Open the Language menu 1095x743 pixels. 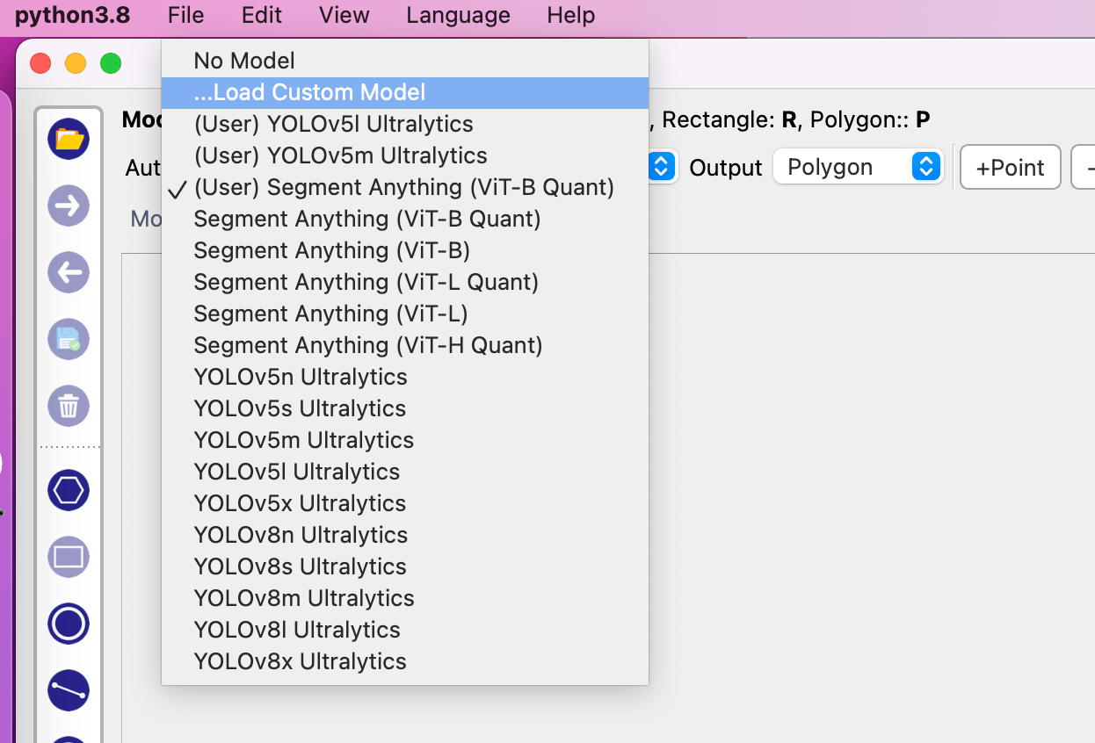pos(458,15)
